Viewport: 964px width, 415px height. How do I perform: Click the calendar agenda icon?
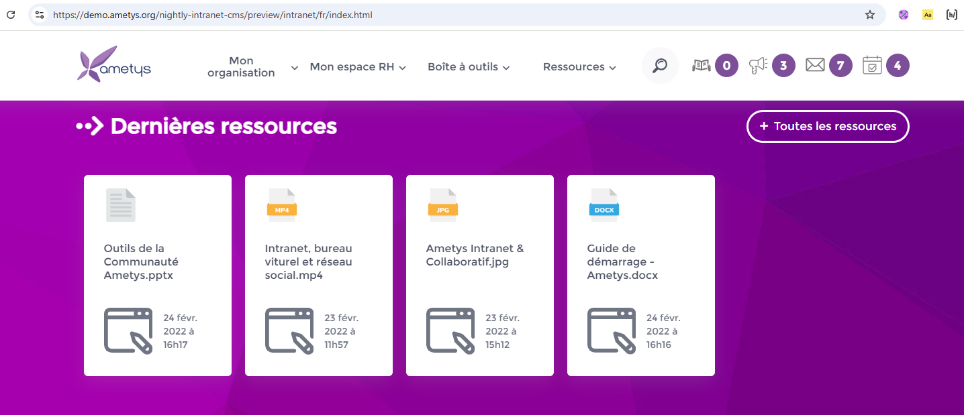(872, 66)
